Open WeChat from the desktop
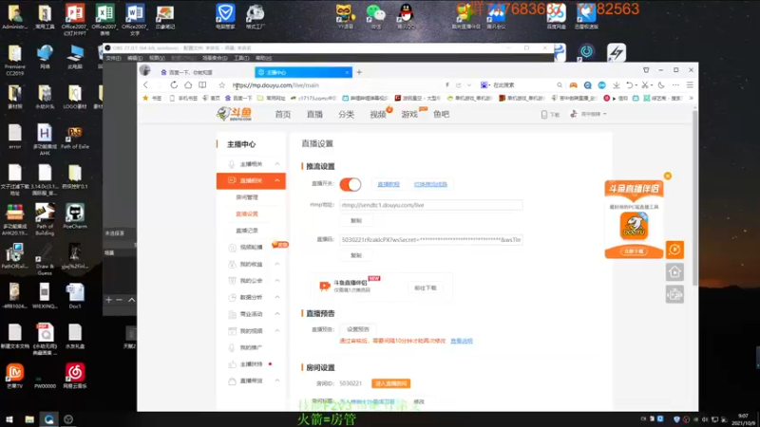Image resolution: width=760 pixels, height=427 pixels. tap(375, 16)
